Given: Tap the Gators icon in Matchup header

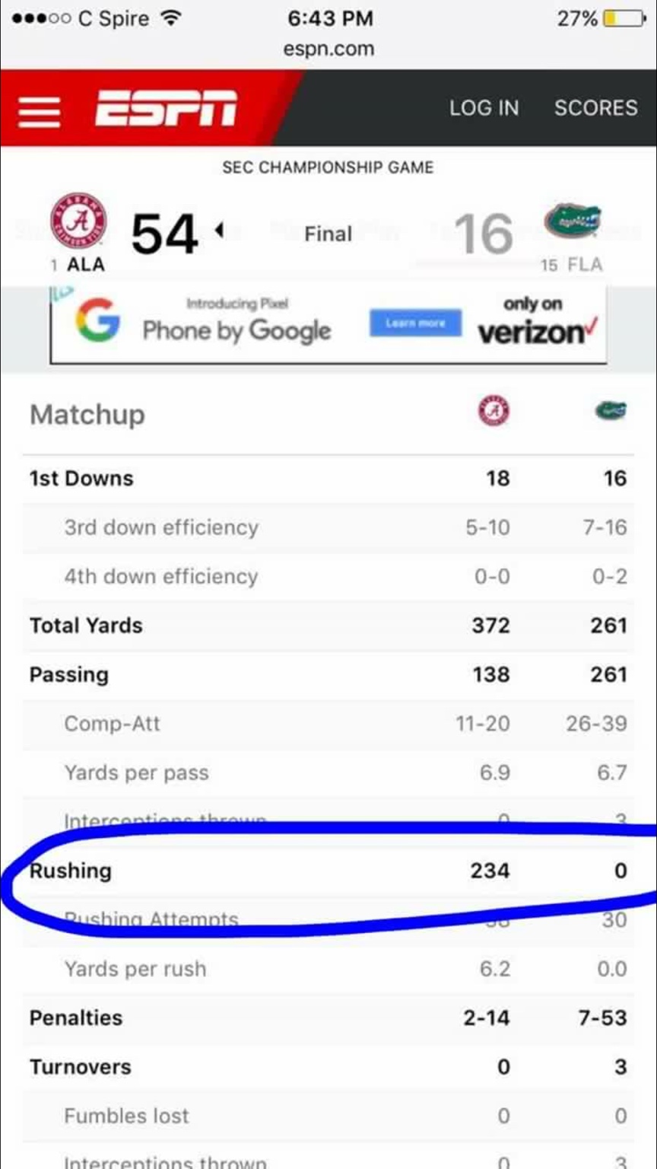Looking at the screenshot, I should 611,412.
